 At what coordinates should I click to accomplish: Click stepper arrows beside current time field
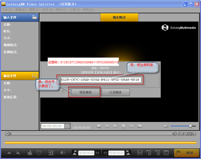pyautogui.click(x=67, y=126)
